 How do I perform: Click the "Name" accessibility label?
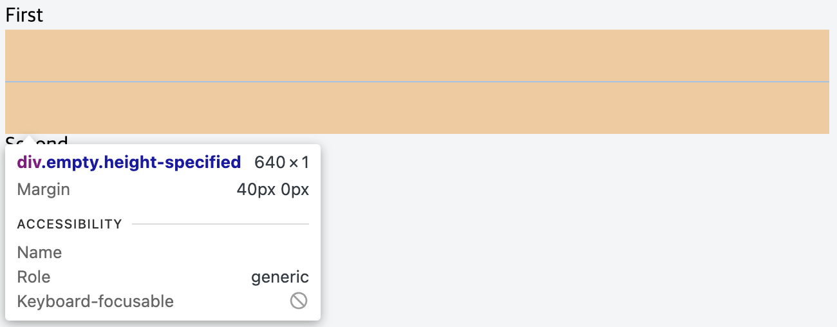click(39, 252)
